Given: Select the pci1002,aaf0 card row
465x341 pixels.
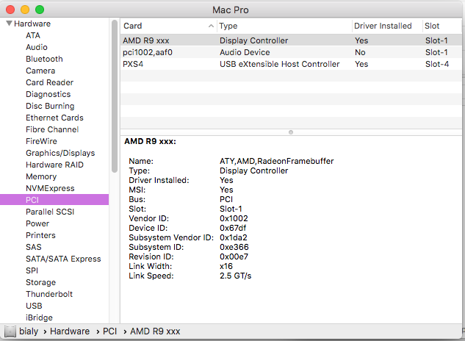Looking at the screenshot, I should pos(291,52).
